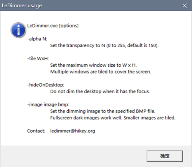
Task: Click the Do not dim the desktop line
Action: [x=100, y=92]
